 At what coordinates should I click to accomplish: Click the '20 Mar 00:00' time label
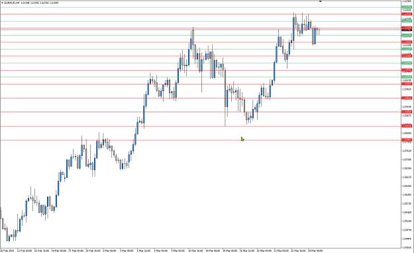coord(264,250)
